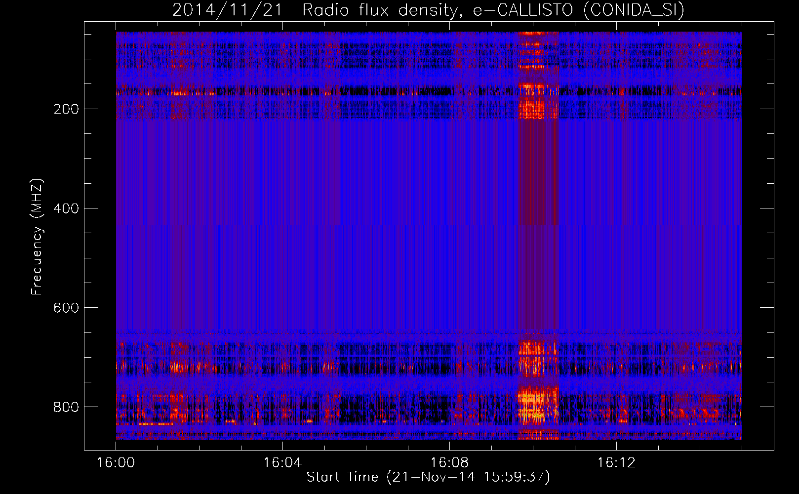Screen dimensions: 799x494
Task: Click the 16:00 time tick label
Action: click(x=116, y=463)
